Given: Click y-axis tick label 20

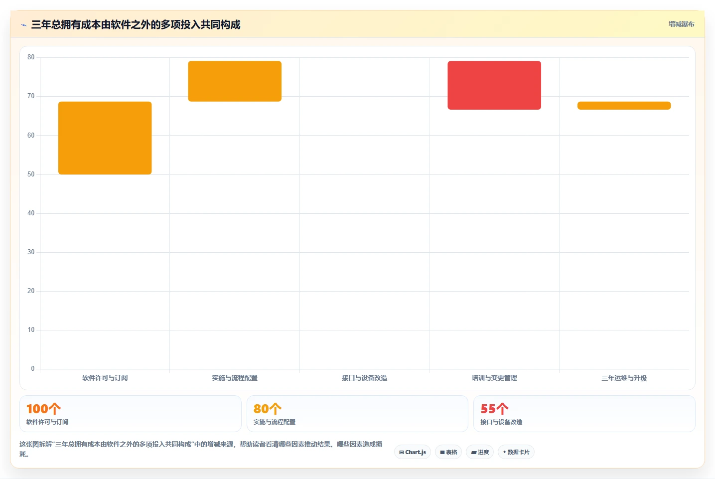Looking at the screenshot, I should coord(31,291).
